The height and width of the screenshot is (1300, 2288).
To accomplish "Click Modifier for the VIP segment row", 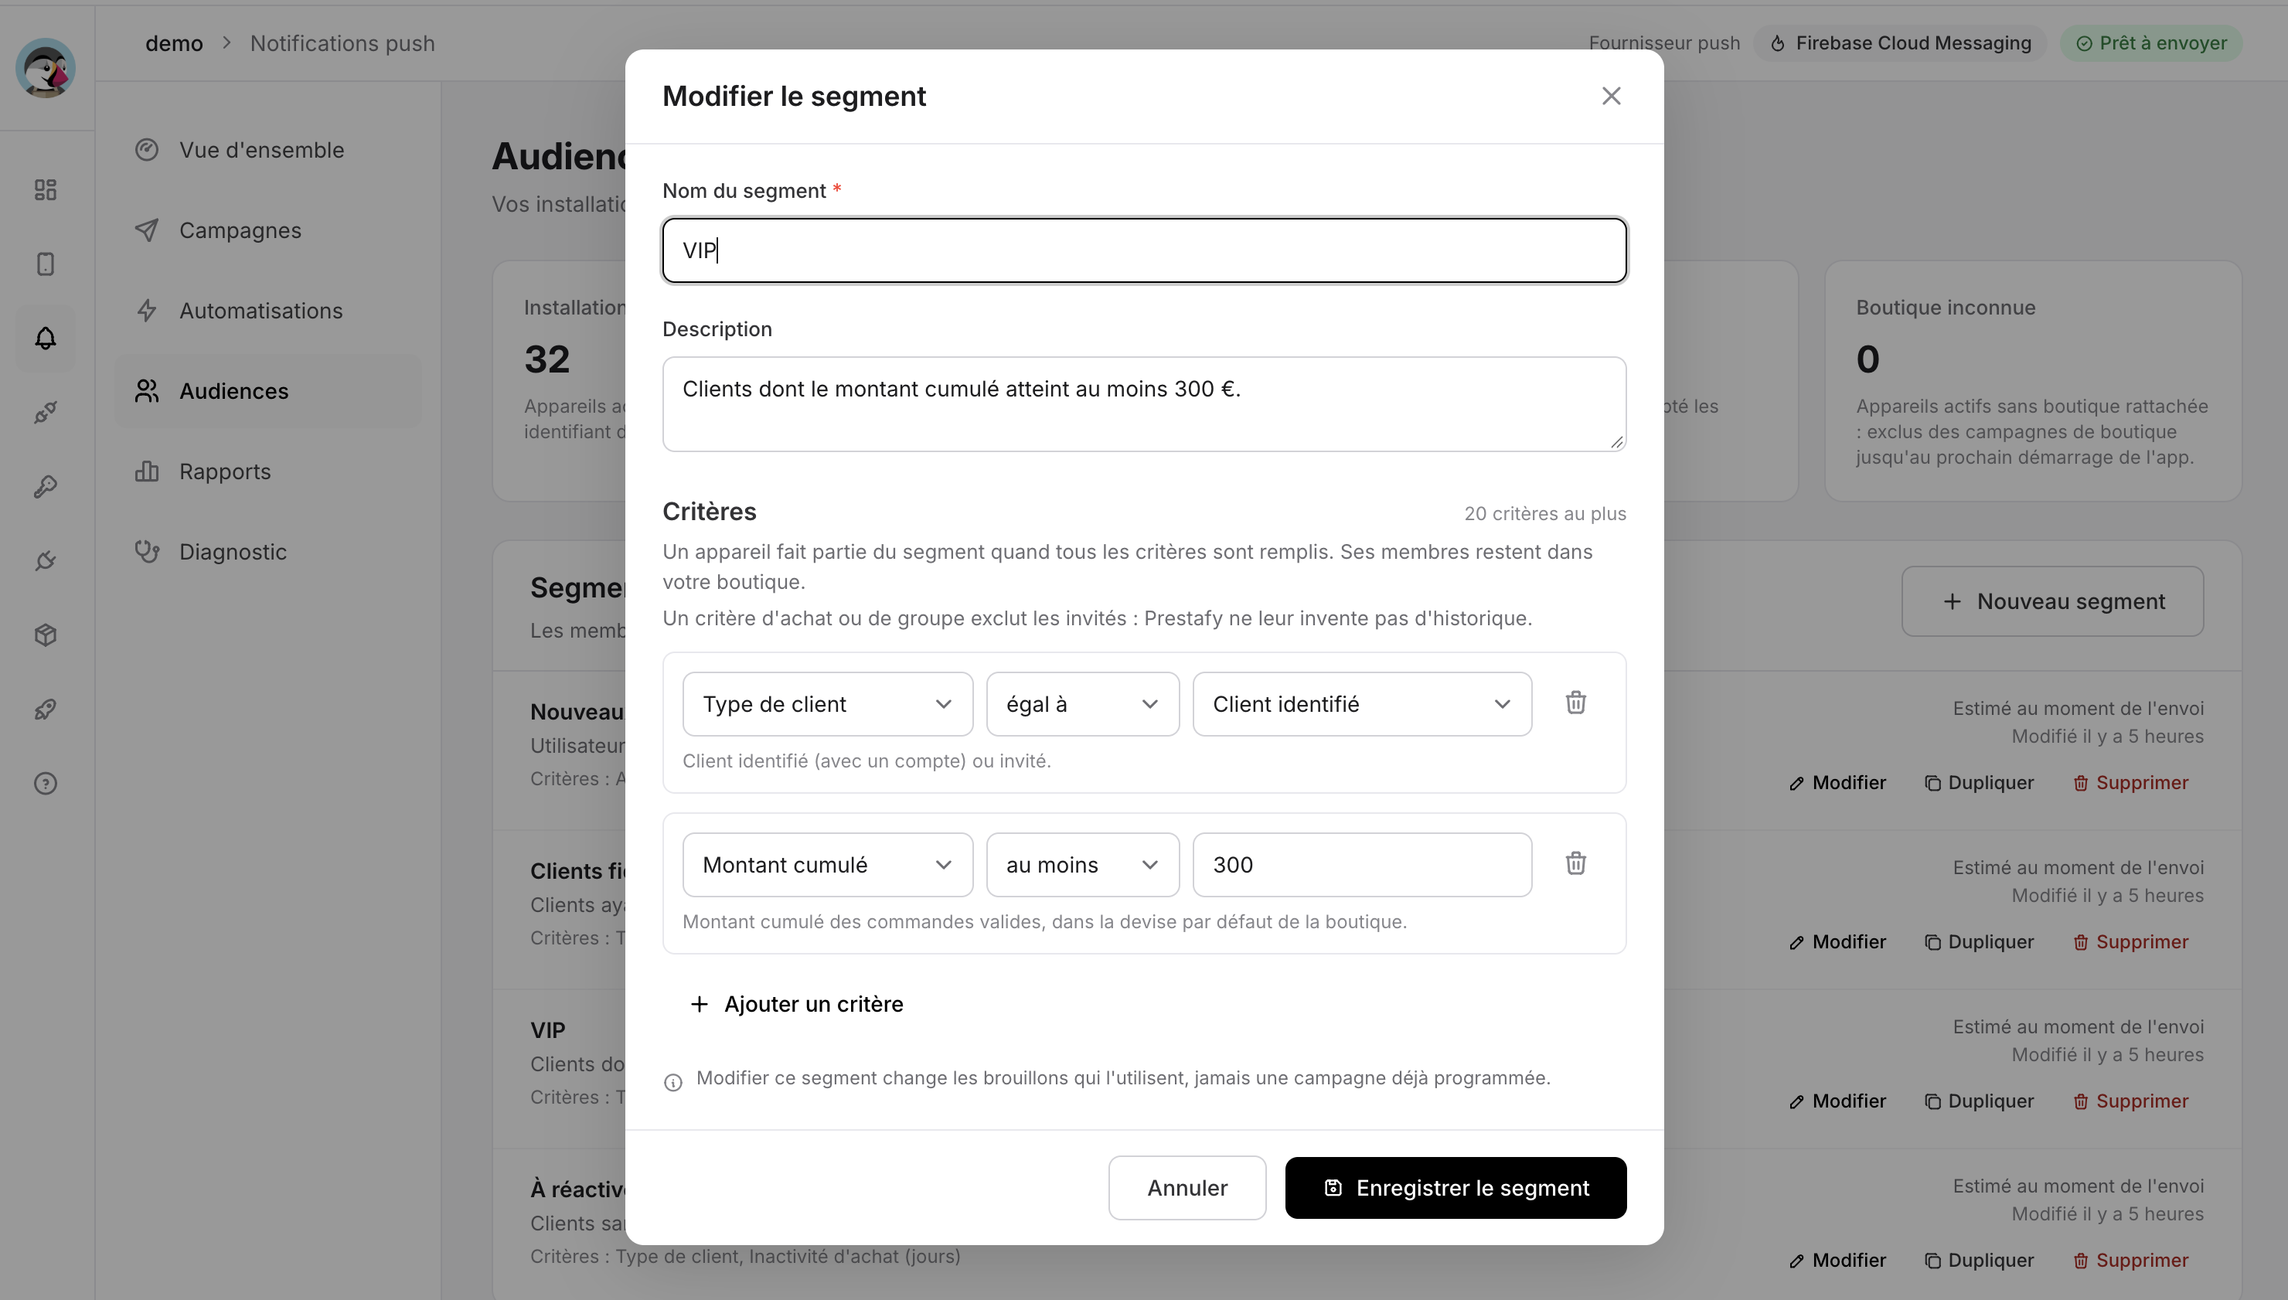I will [x=1837, y=1101].
